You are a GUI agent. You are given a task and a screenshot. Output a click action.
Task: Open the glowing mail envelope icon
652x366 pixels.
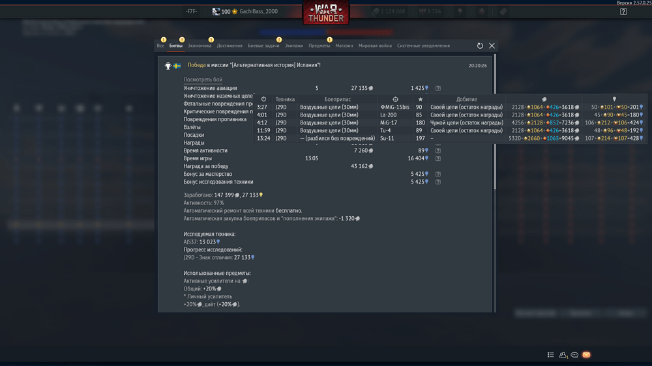(x=586, y=355)
